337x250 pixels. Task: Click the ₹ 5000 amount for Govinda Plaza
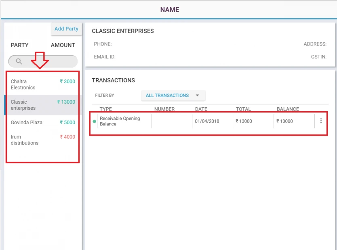[67, 123]
